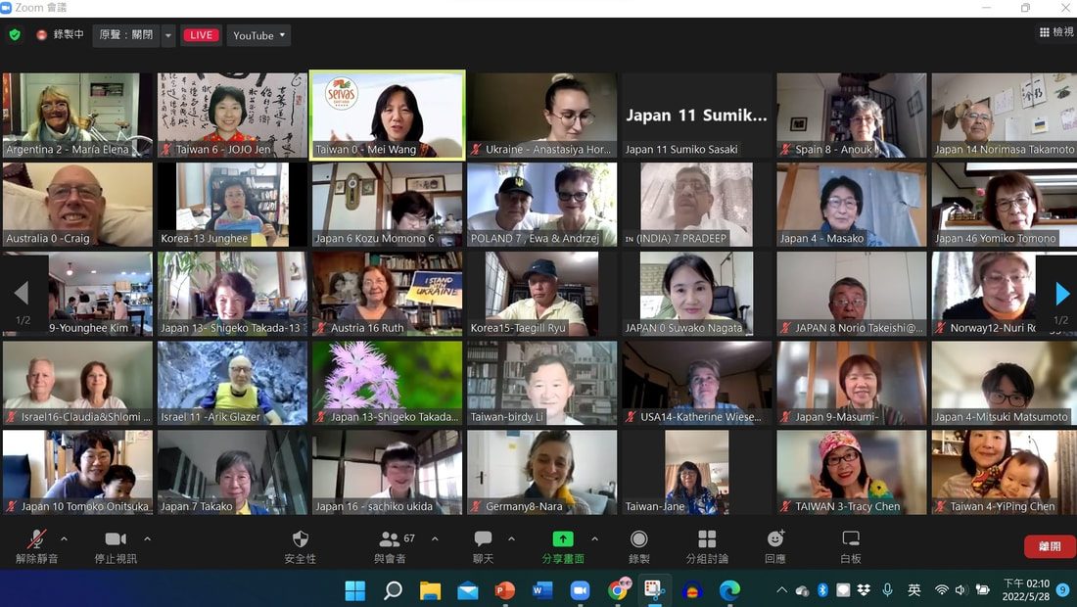Select Taiwan 0 - Mei Wang video tile
This screenshot has width=1077, height=607.
pyautogui.click(x=388, y=115)
